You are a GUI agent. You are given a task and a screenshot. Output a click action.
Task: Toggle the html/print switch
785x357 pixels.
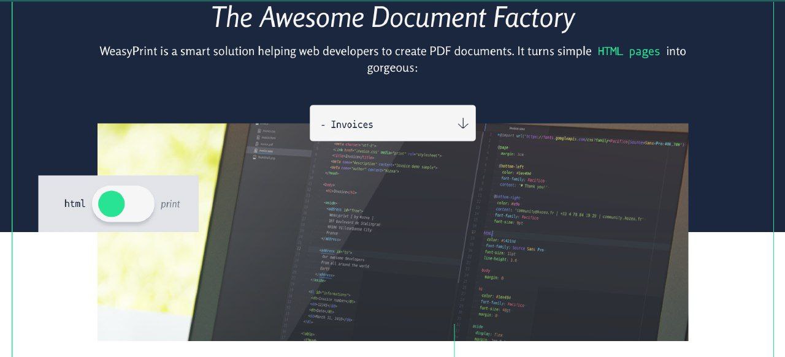coord(123,204)
